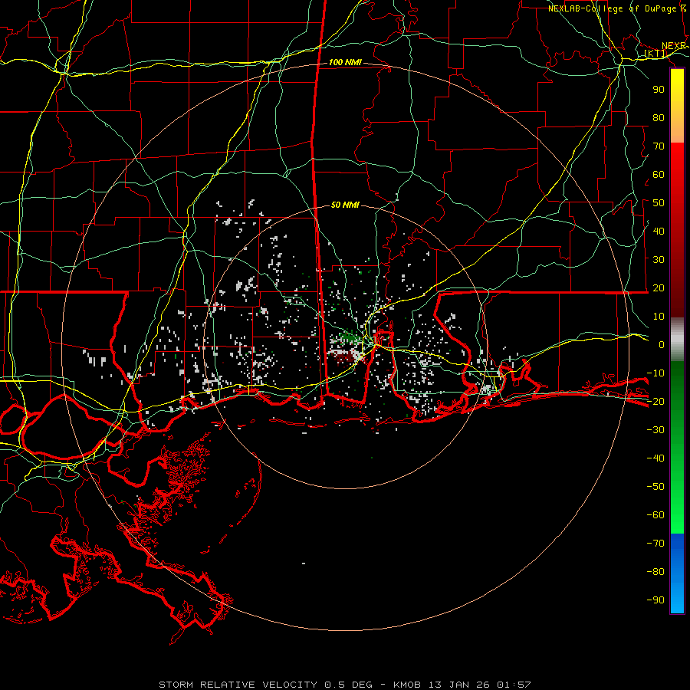Click the "60" value on velocity scale
This screenshot has height=690, width=690.
(x=659, y=175)
